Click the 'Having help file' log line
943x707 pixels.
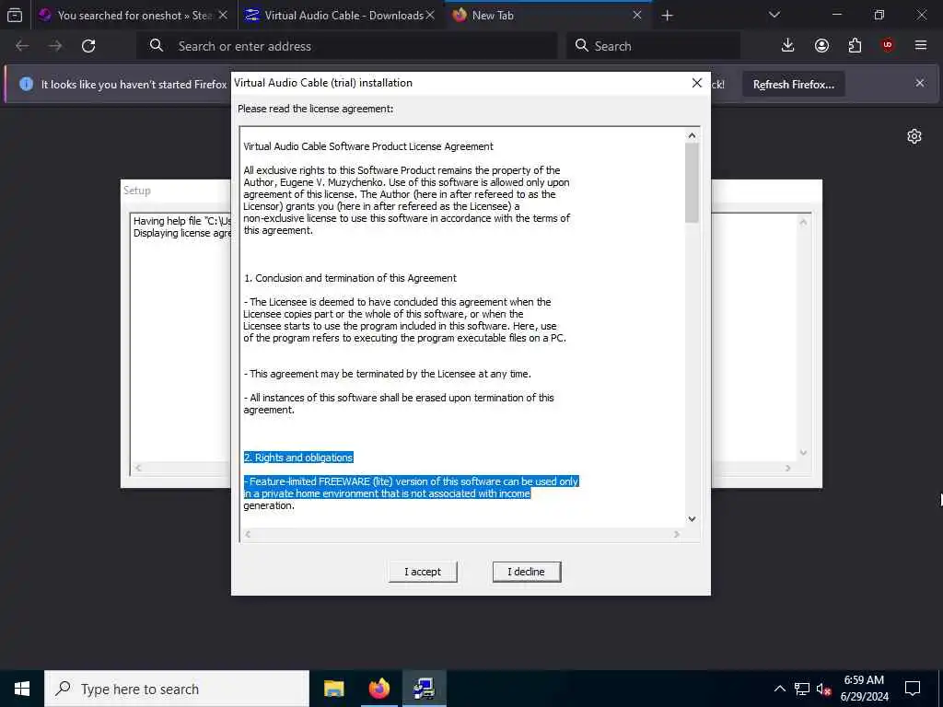pyautogui.click(x=181, y=221)
